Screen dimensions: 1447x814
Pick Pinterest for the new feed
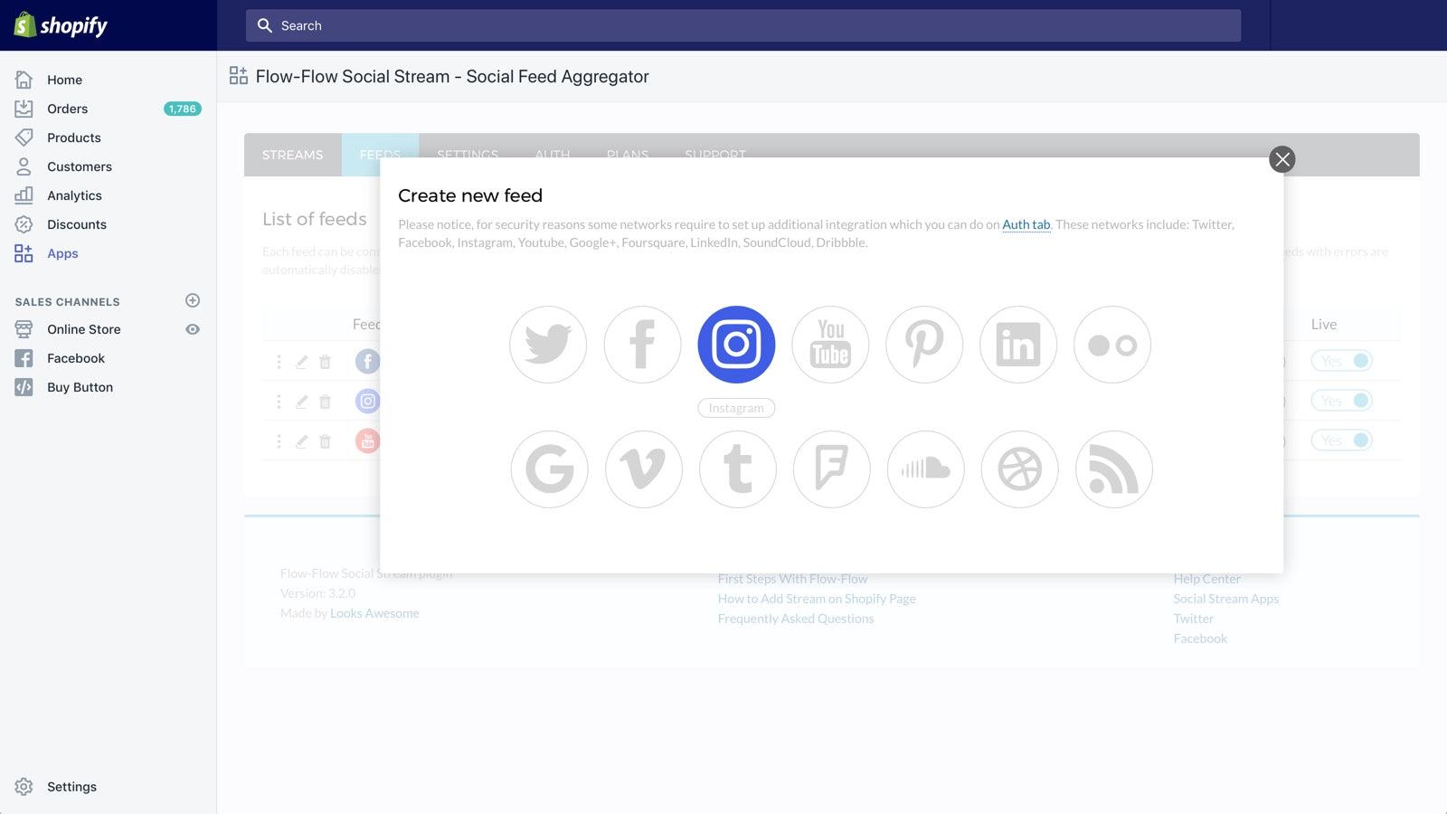coord(924,344)
